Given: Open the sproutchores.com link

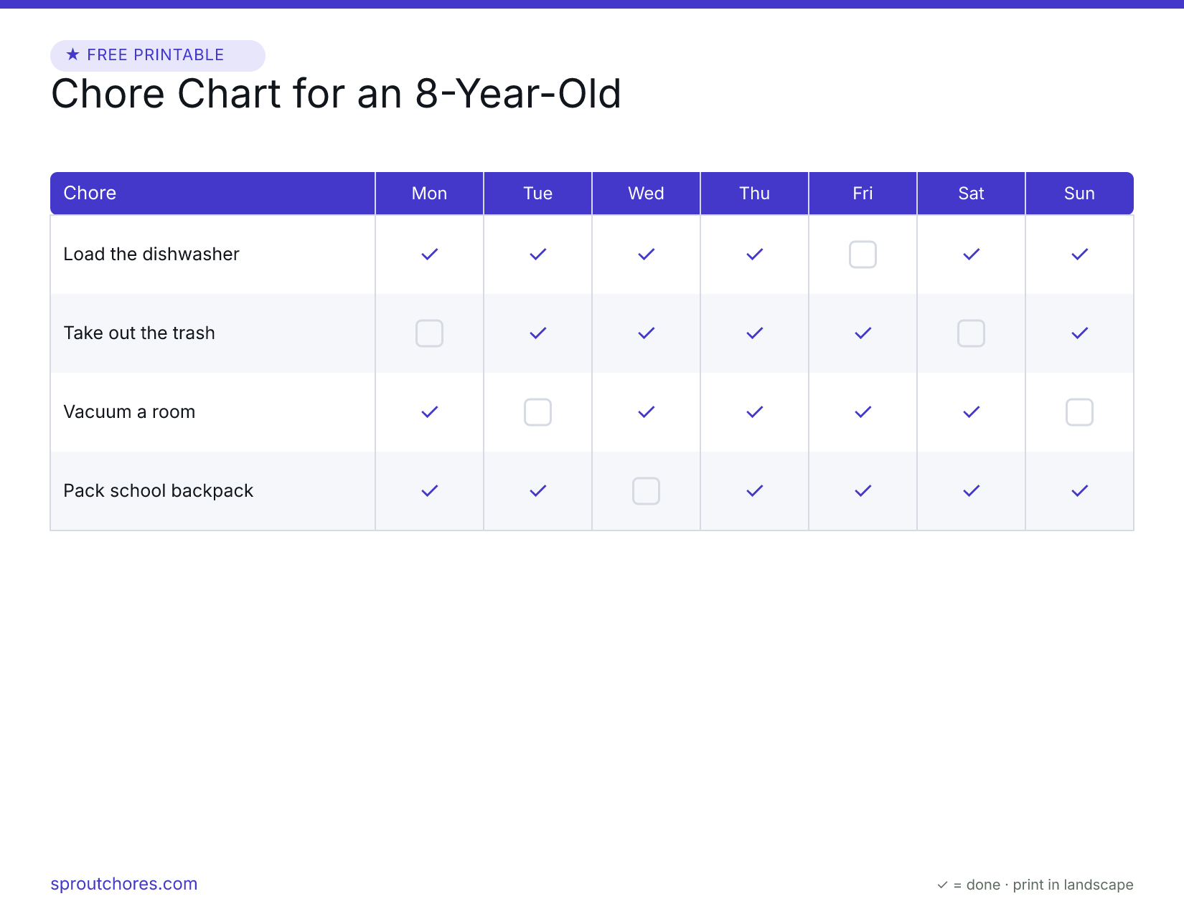Looking at the screenshot, I should coord(124,884).
